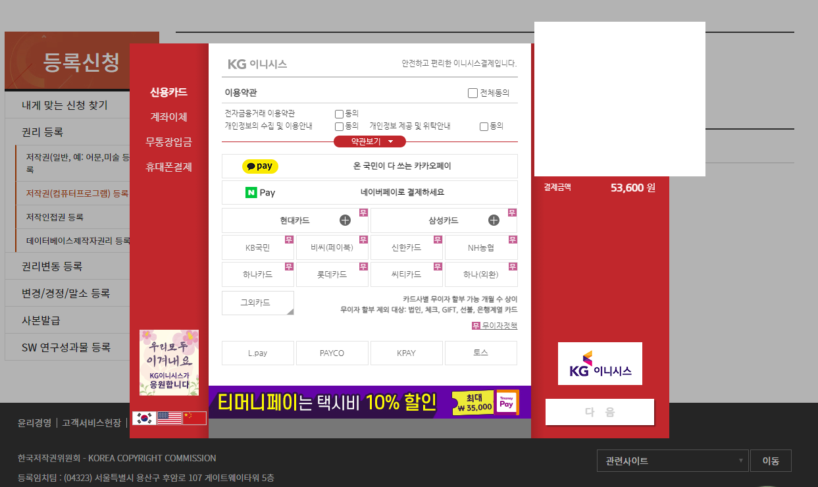The height and width of the screenshot is (487, 818).
Task: Choose PAYCO payment method
Action: click(332, 353)
